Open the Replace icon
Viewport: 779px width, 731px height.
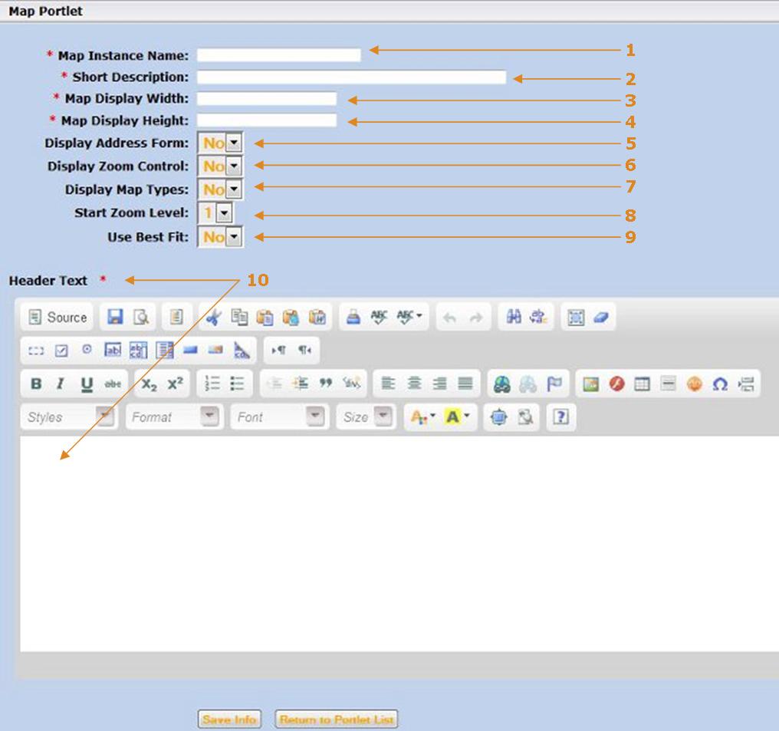point(538,317)
